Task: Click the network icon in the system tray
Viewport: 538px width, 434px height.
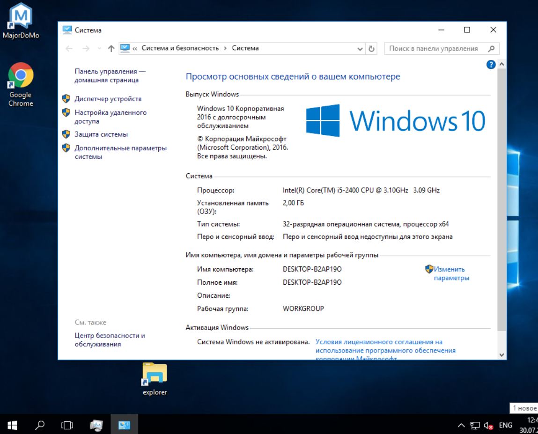Action: [x=475, y=425]
